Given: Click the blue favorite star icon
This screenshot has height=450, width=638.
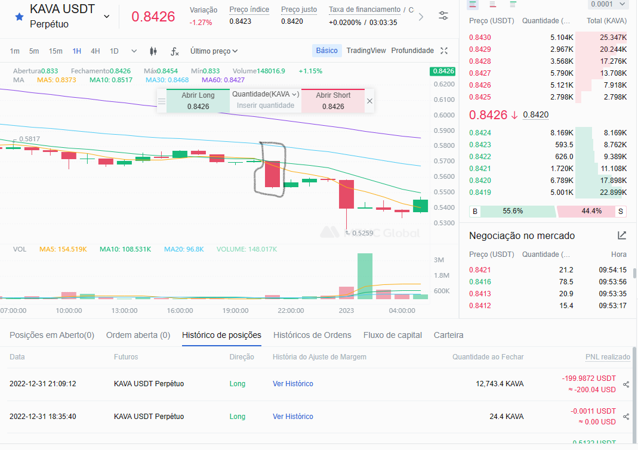Looking at the screenshot, I should 19,17.
